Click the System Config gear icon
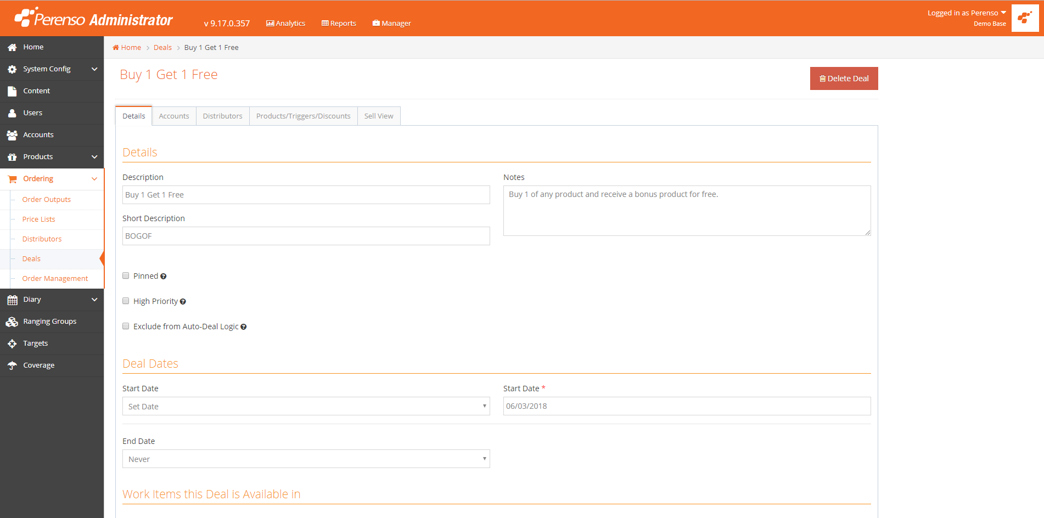Viewport: 1044px width, 518px height. [12, 70]
